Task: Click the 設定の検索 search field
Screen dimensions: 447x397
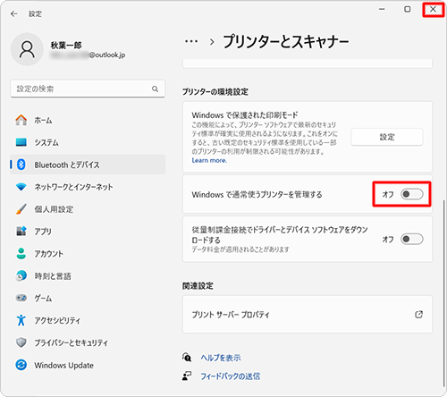Action: tap(88, 89)
